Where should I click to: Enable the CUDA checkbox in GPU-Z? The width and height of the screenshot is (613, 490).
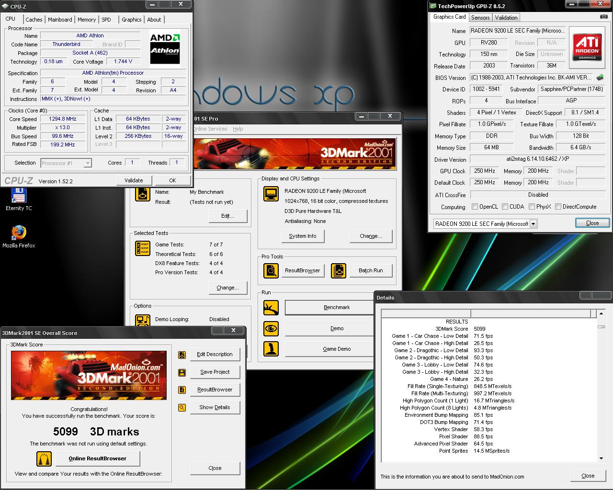coord(505,207)
